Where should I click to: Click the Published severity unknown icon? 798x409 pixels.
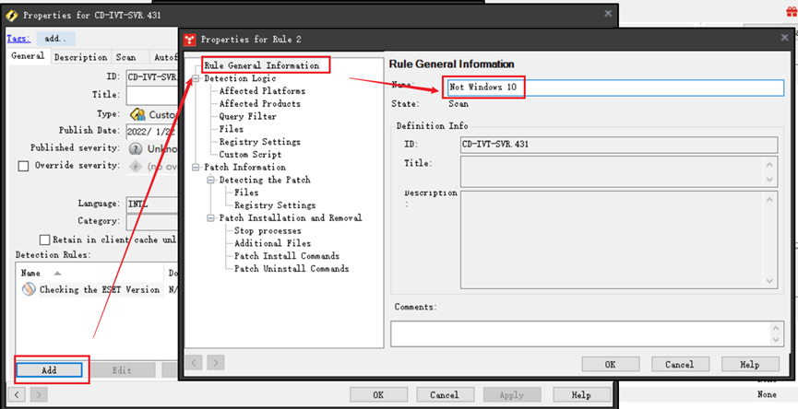click(x=136, y=148)
